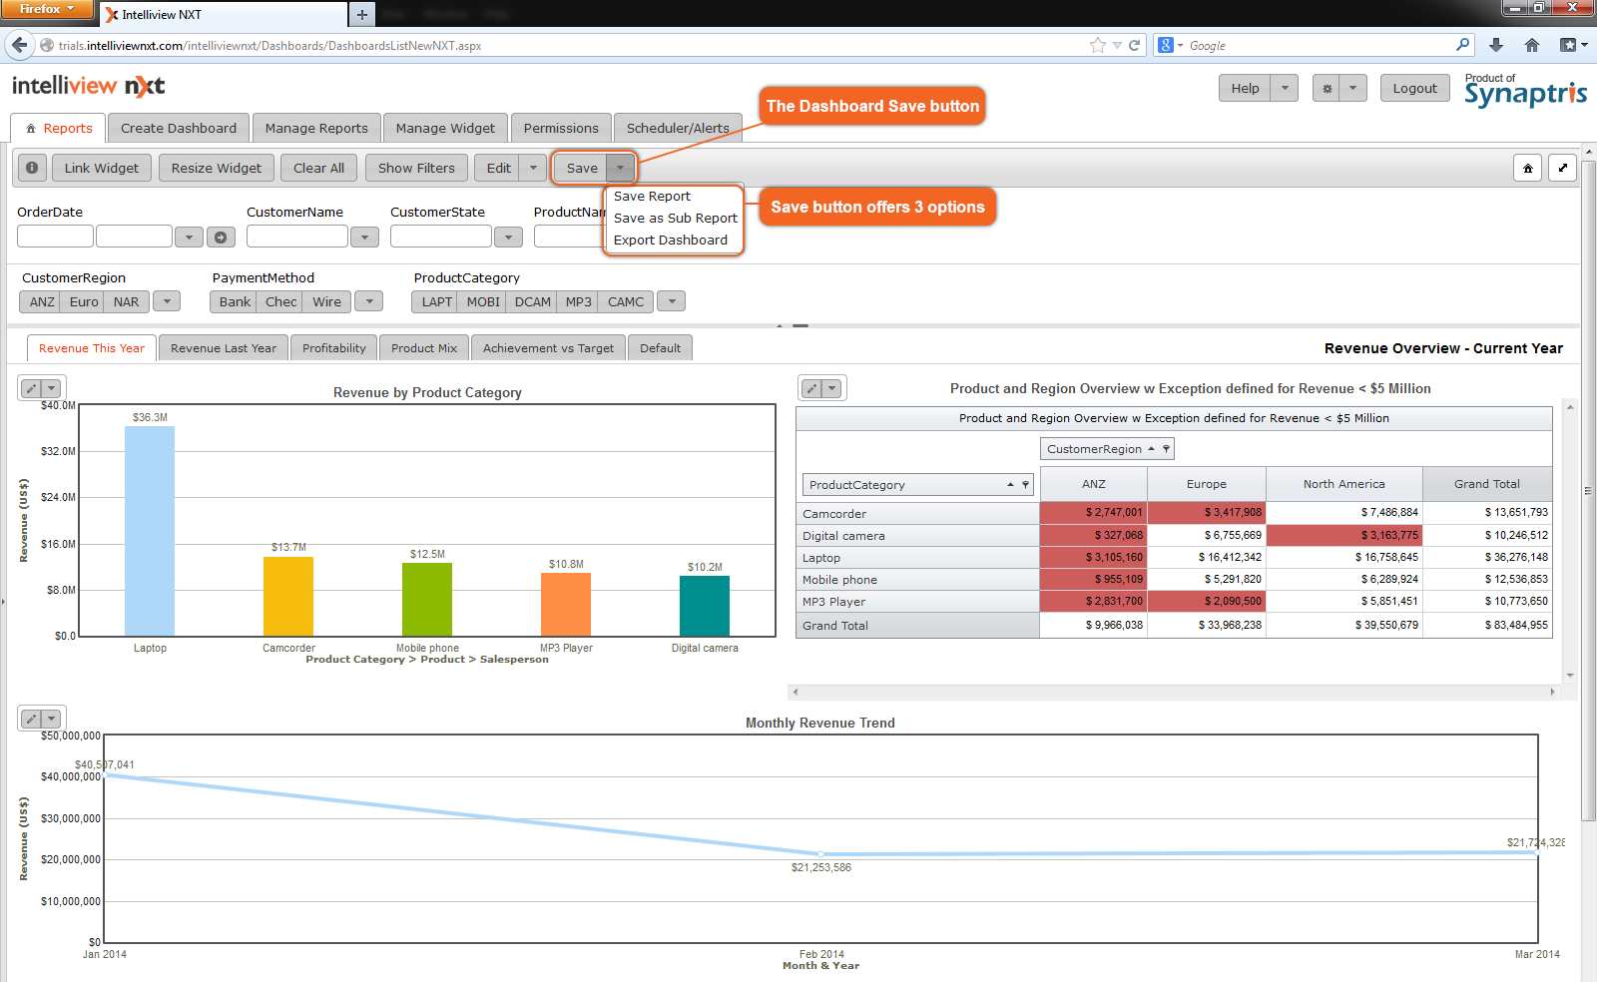Click the settings gear icon
Screen dimensions: 1597x982
(1327, 88)
